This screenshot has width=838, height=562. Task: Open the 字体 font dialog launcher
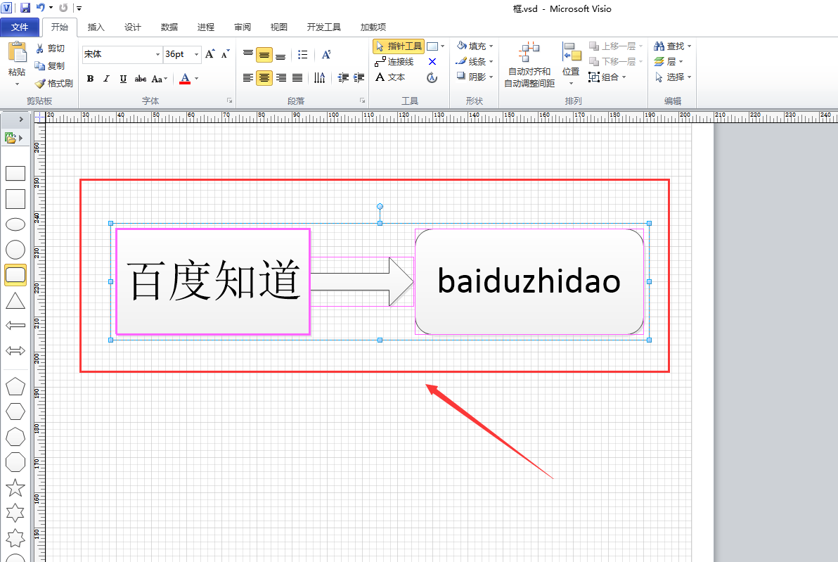click(x=229, y=101)
